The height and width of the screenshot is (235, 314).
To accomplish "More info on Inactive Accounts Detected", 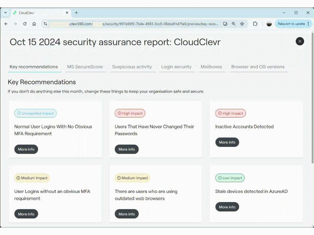I will [x=227, y=142].
